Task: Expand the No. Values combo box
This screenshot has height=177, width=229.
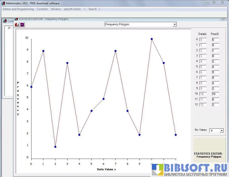Action: pos(221,131)
